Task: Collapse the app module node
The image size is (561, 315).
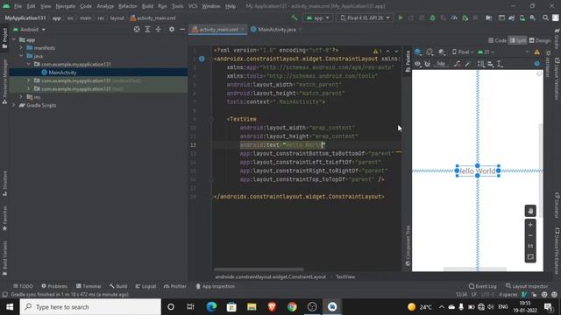Action: click(x=14, y=39)
